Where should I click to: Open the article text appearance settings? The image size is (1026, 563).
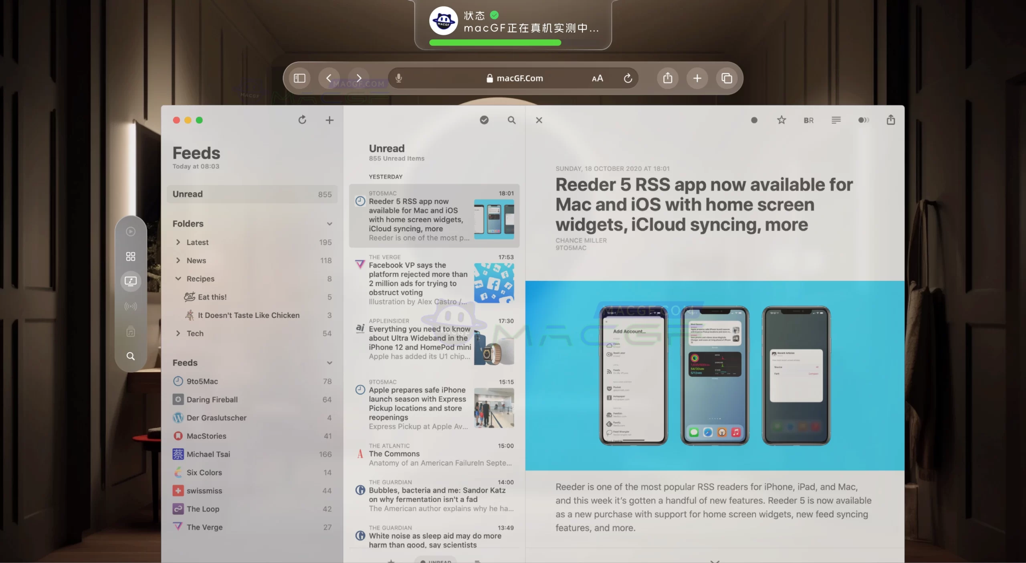pos(836,120)
